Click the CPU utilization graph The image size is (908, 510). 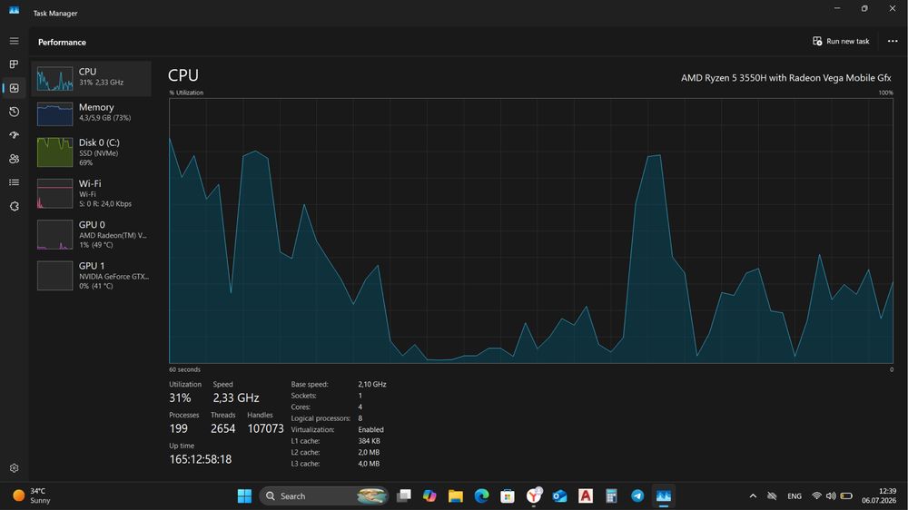coord(531,230)
